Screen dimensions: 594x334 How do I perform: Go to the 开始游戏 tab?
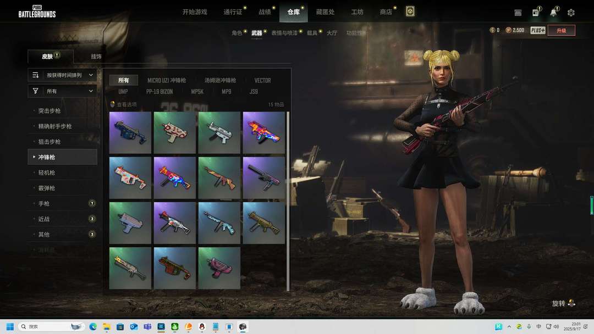point(195,12)
